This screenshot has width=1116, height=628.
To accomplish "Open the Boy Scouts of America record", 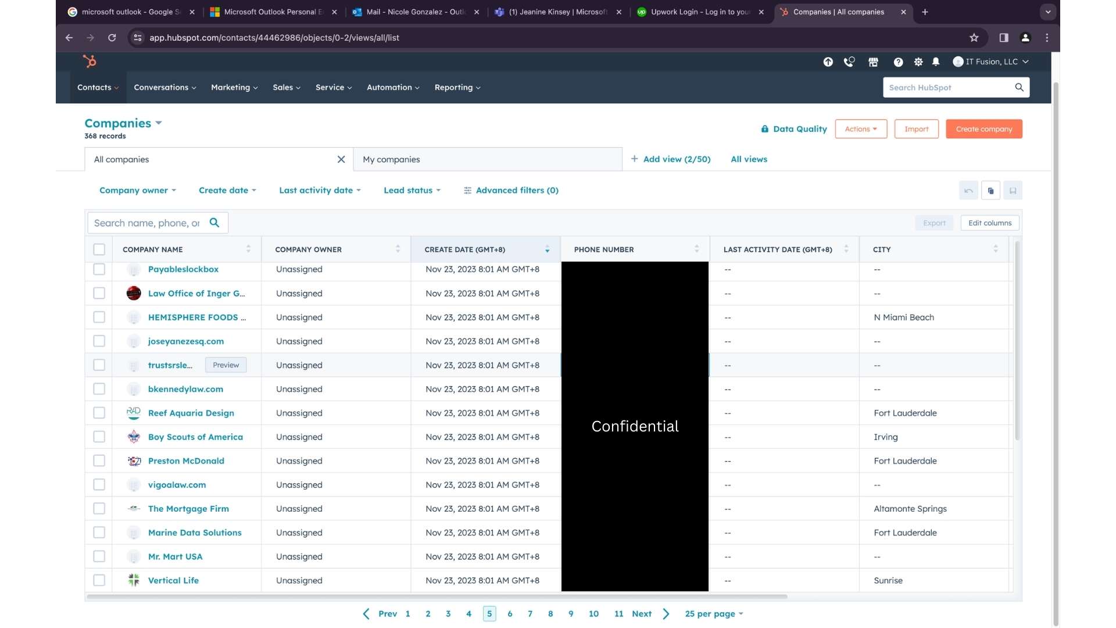I will [195, 437].
